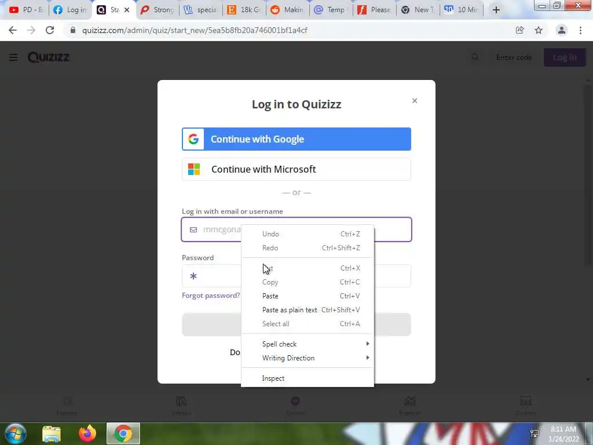Viewport: 593px width, 445px height.
Task: Launch Firefox from the taskbar
Action: tap(87, 433)
